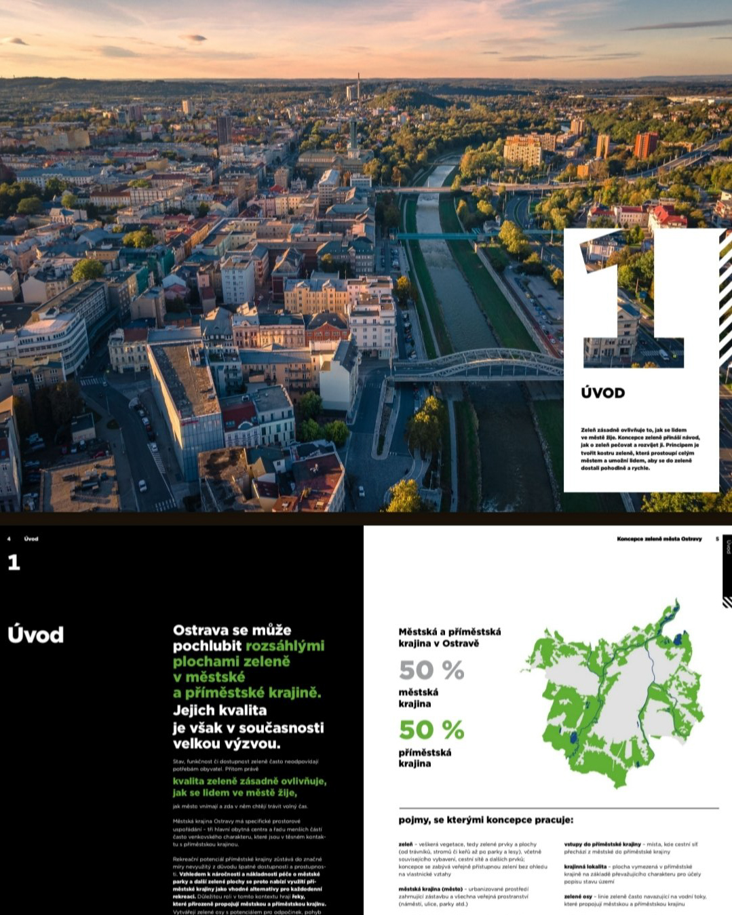Click the diagonal striped pattern beside the large 1
The height and width of the screenshot is (915, 732).
pyautogui.click(x=725, y=285)
